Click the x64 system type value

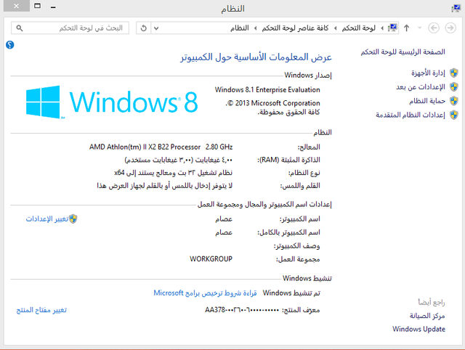click(x=173, y=173)
